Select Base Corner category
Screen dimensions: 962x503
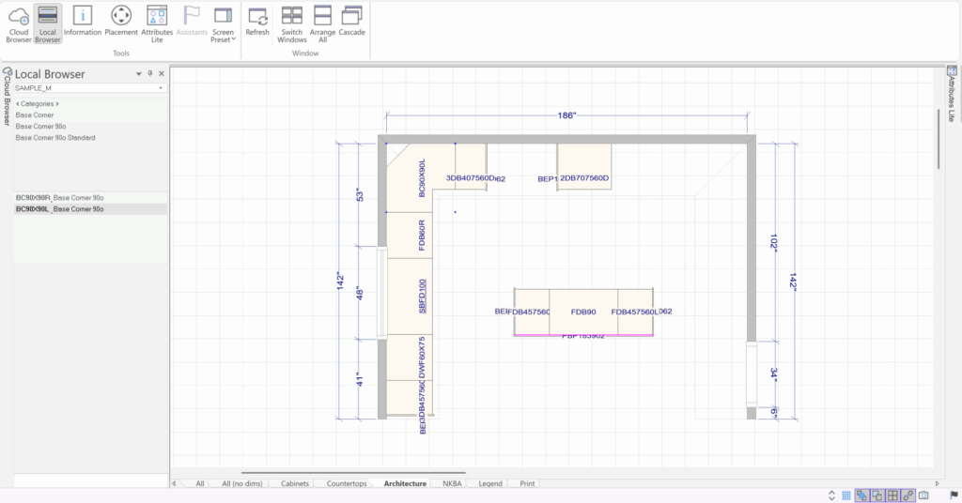tap(35, 115)
